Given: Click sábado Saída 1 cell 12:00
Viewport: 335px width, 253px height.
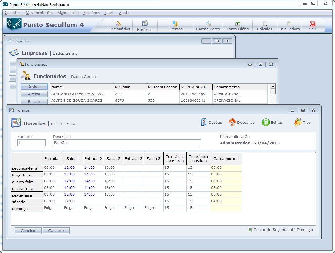Looking at the screenshot, I should point(73,201).
